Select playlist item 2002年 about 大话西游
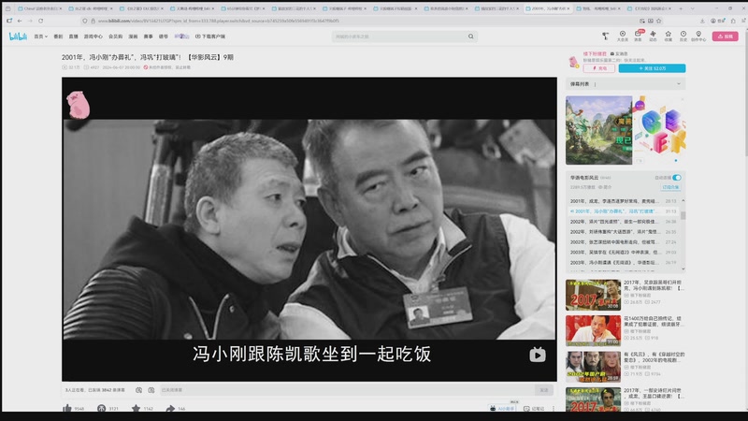This screenshot has width=748, height=421. point(624,231)
